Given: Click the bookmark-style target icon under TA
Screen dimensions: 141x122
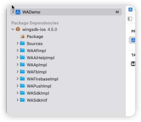Looking at the screenshot, I should [133, 64].
